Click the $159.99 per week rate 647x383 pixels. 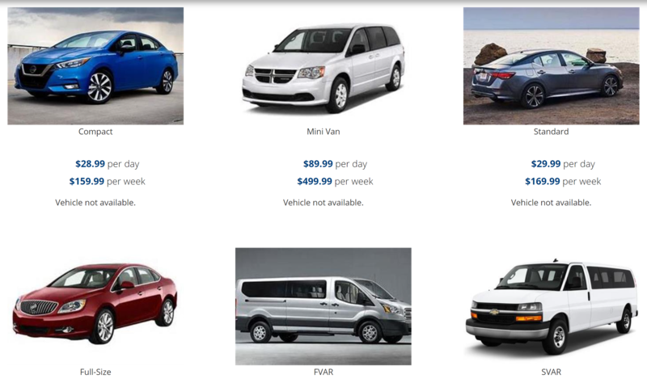[x=108, y=181]
